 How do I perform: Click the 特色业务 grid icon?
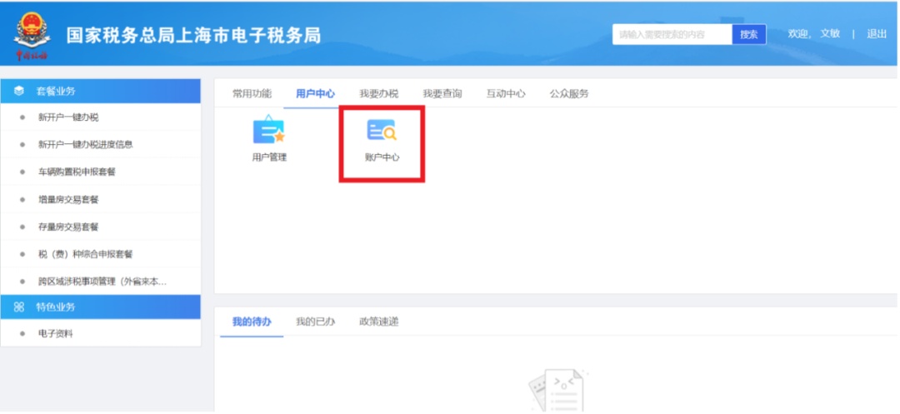[x=19, y=307]
